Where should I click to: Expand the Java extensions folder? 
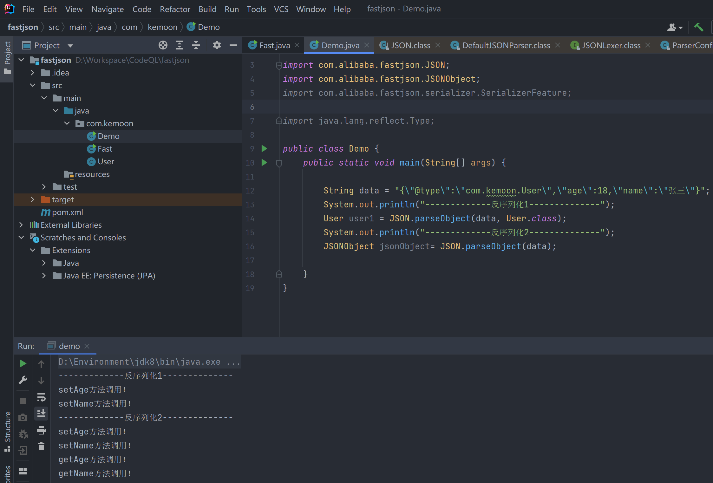pos(44,263)
